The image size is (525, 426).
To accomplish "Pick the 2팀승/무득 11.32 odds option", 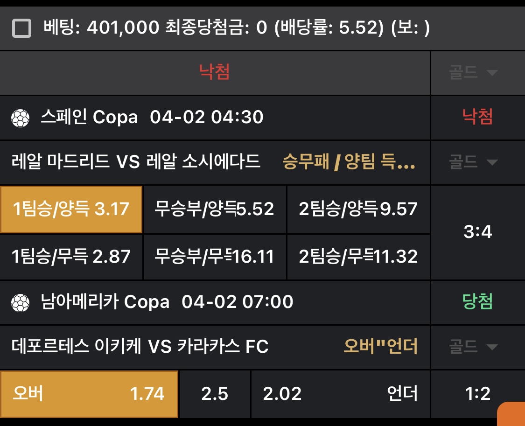I will (x=358, y=257).
